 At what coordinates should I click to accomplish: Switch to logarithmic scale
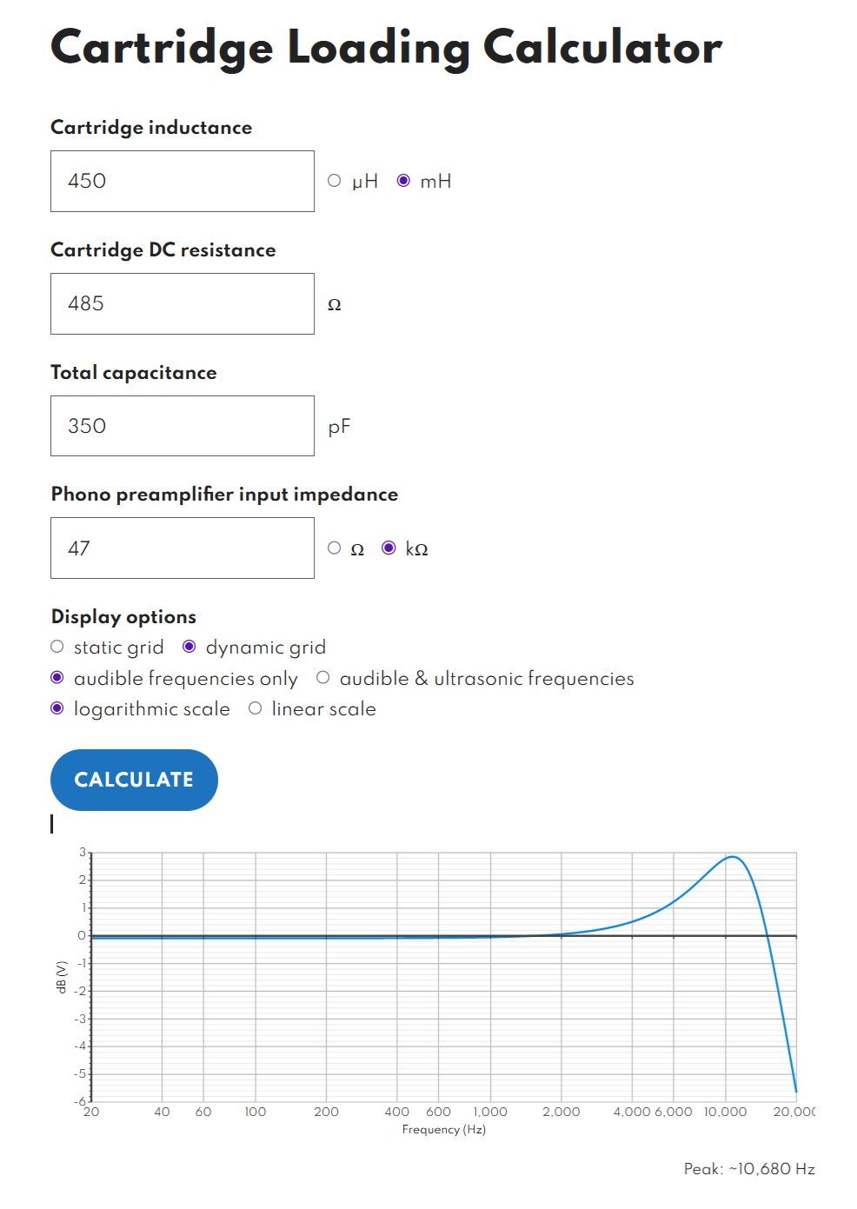(x=57, y=708)
